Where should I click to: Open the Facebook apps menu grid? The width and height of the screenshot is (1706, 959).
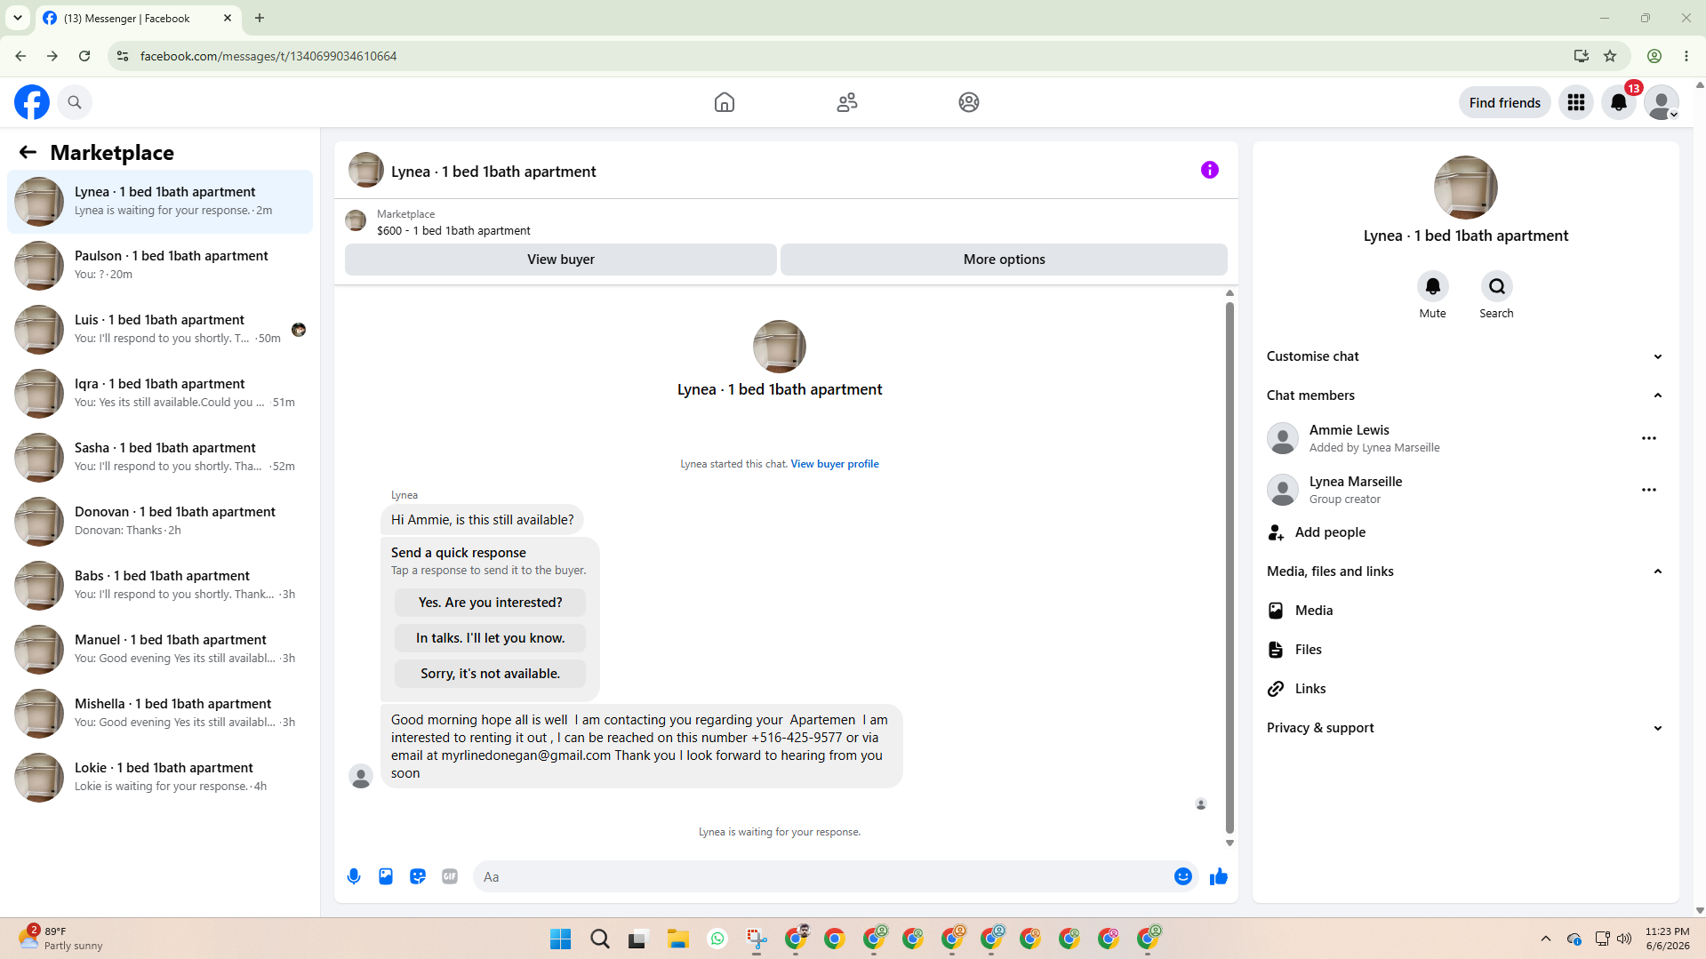(x=1576, y=102)
